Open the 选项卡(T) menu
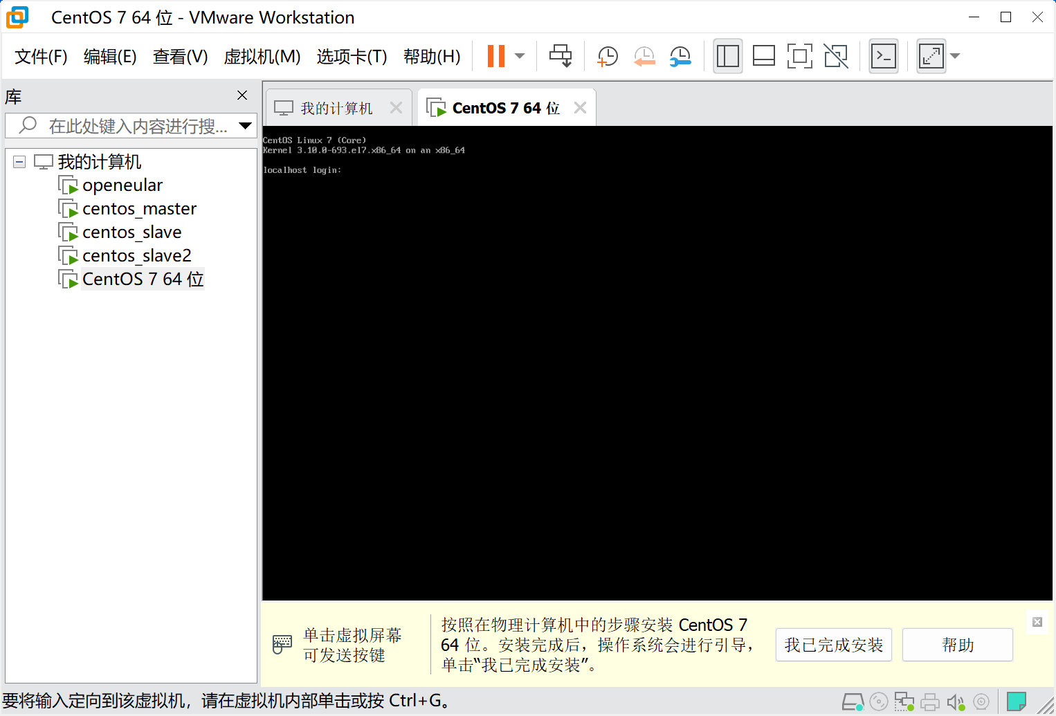This screenshot has height=716, width=1056. point(352,57)
